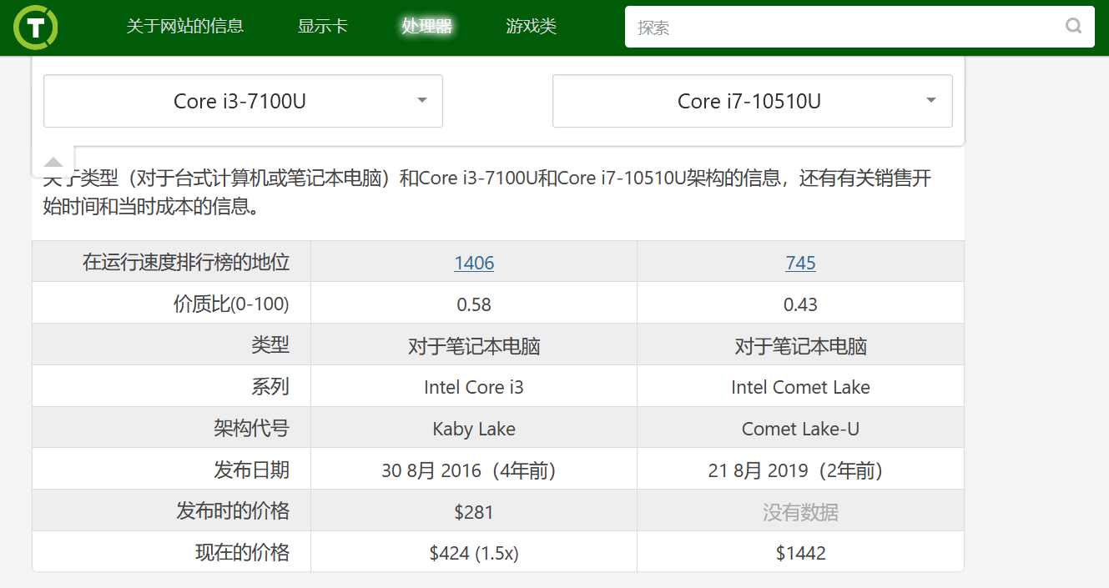This screenshot has height=588, width=1109.
Task: Open the Core i3-7100U dropdown
Action: click(243, 101)
